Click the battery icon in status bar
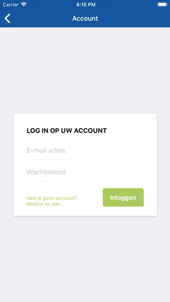170x302 pixels. pos(162,5)
